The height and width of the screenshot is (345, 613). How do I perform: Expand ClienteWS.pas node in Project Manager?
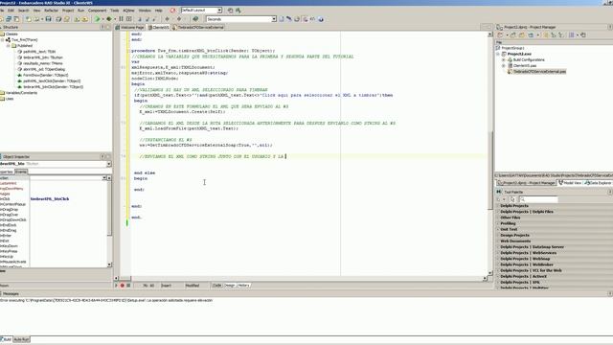[x=504, y=66]
